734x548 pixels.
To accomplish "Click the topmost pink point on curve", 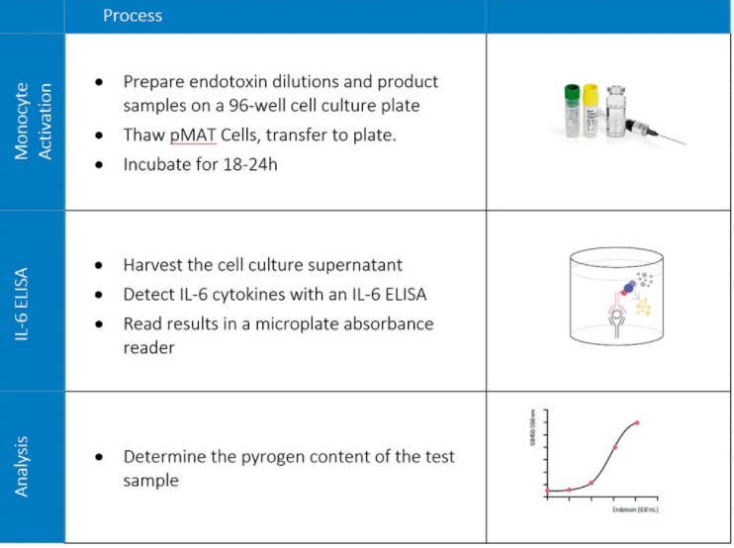I will coord(637,422).
